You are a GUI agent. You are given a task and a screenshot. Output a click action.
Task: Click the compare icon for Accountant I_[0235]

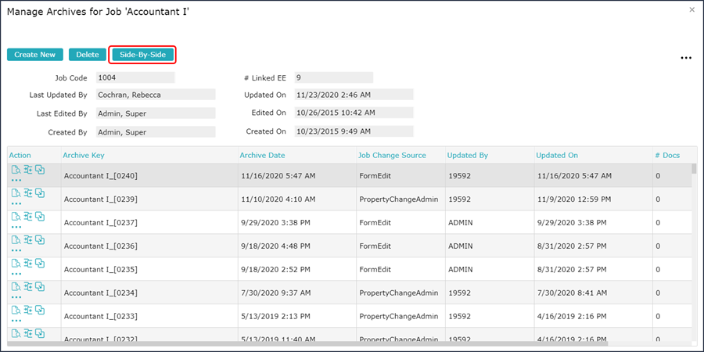click(28, 264)
